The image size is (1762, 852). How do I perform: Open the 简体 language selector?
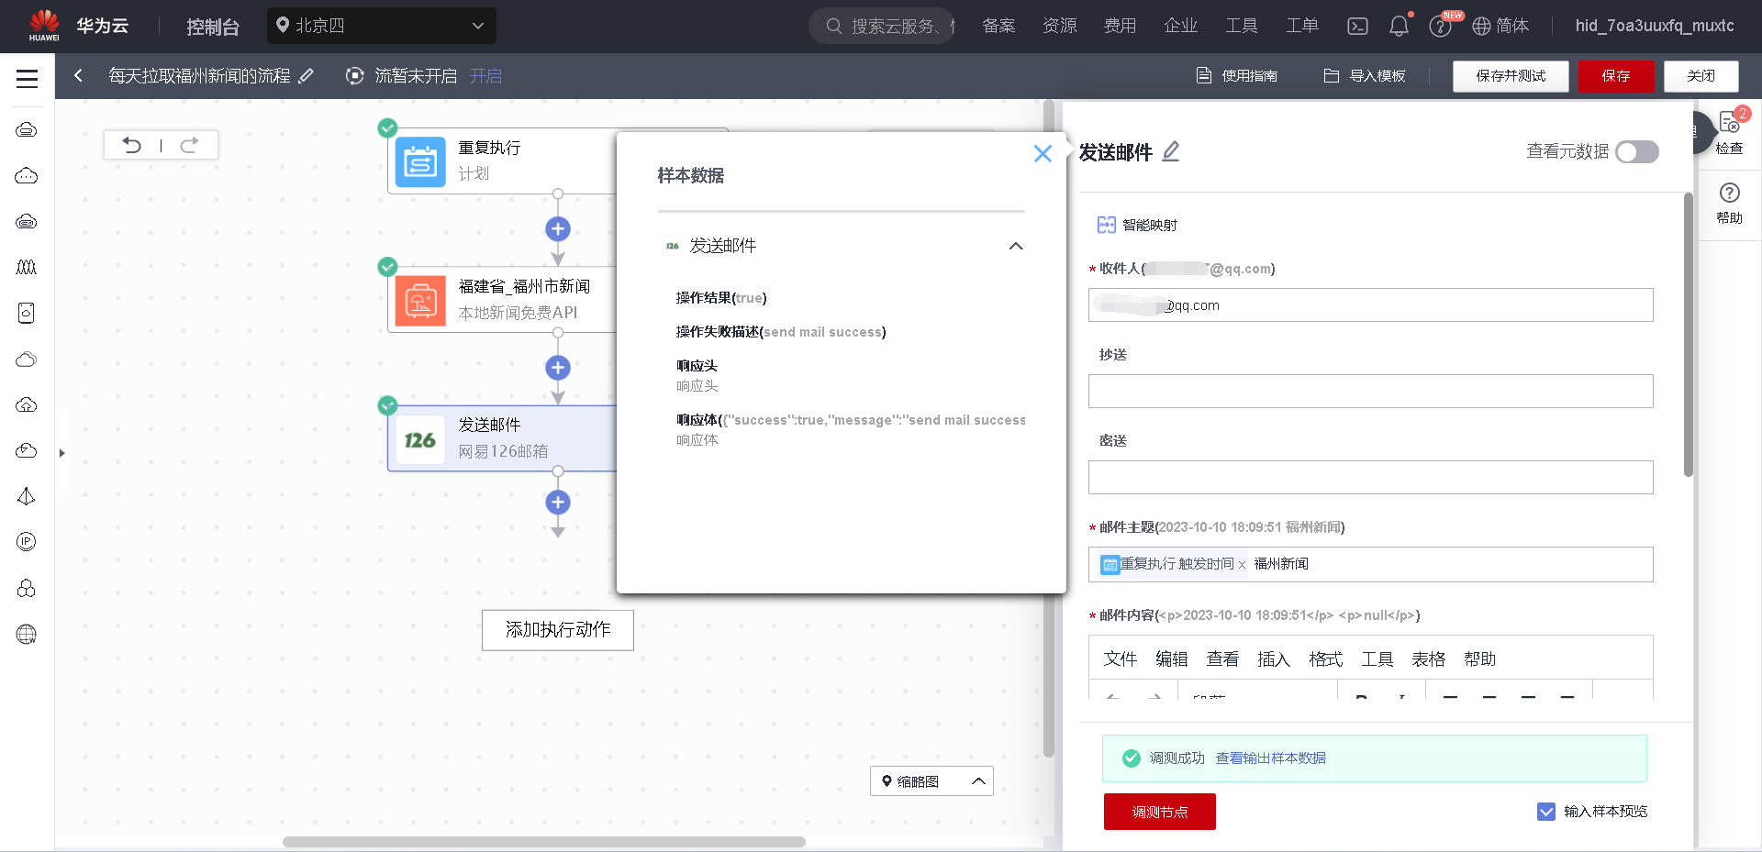1500,26
